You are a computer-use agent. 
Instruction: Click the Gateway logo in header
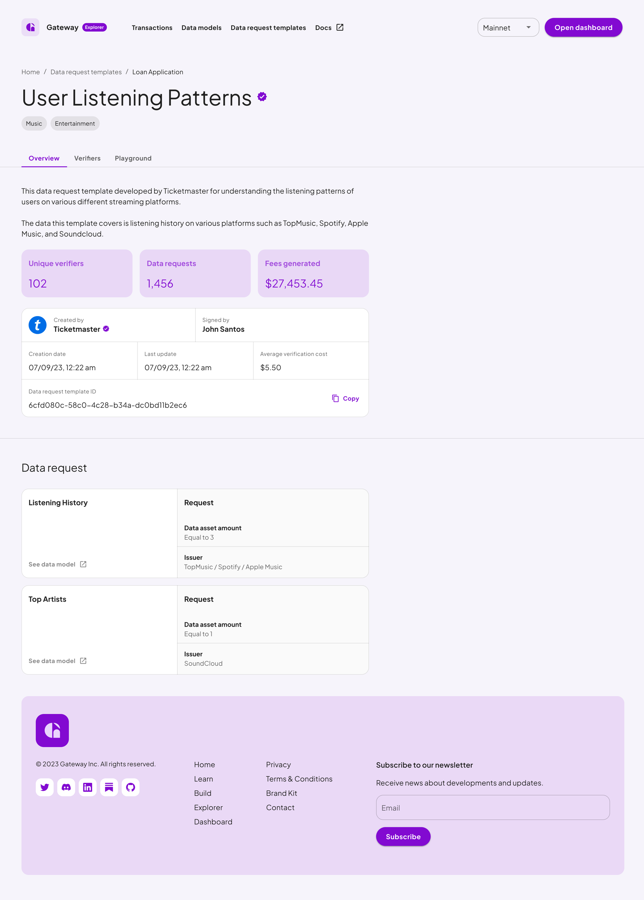click(31, 27)
